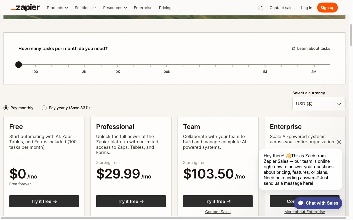Click the orange Sign up button

(x=327, y=8)
